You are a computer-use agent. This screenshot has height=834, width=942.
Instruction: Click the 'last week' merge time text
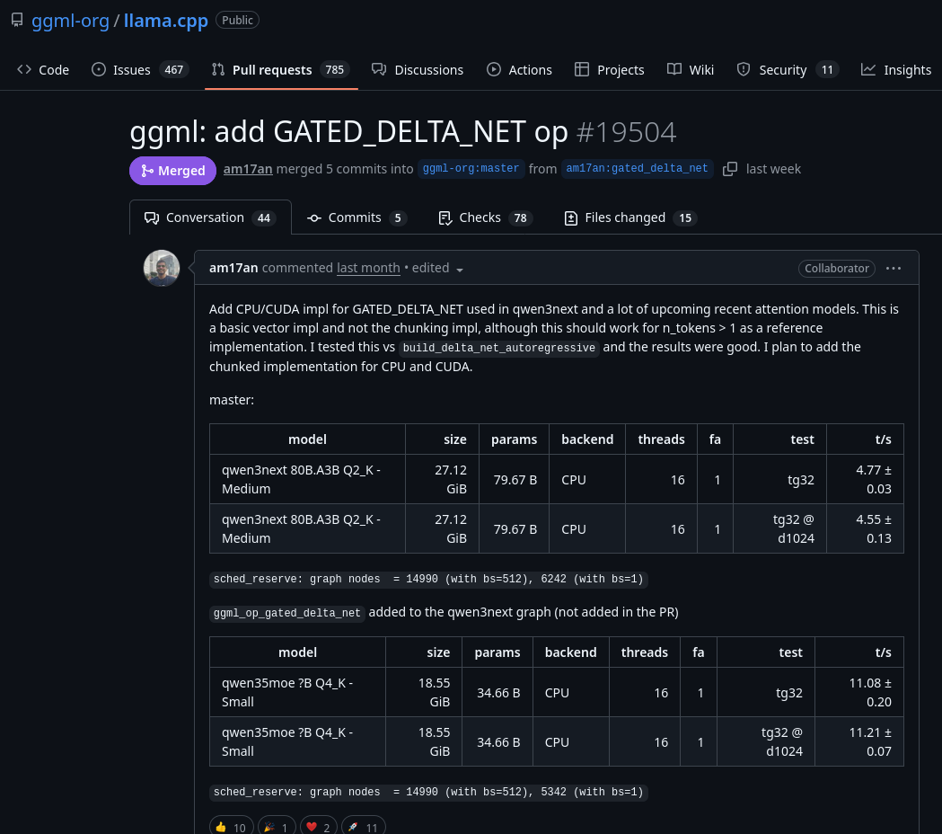coord(773,169)
